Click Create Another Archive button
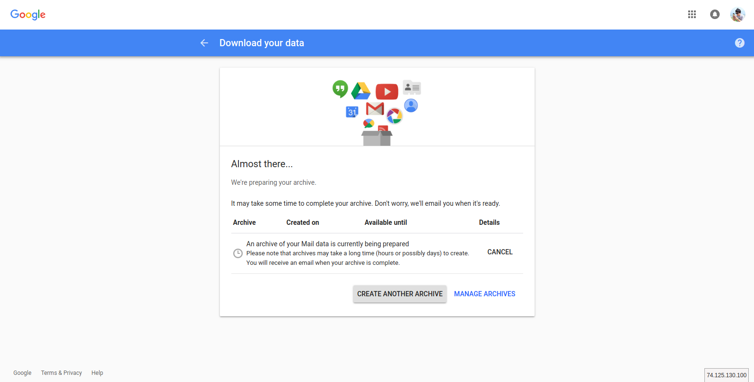Screen dimensions: 754x382 (x=400, y=294)
